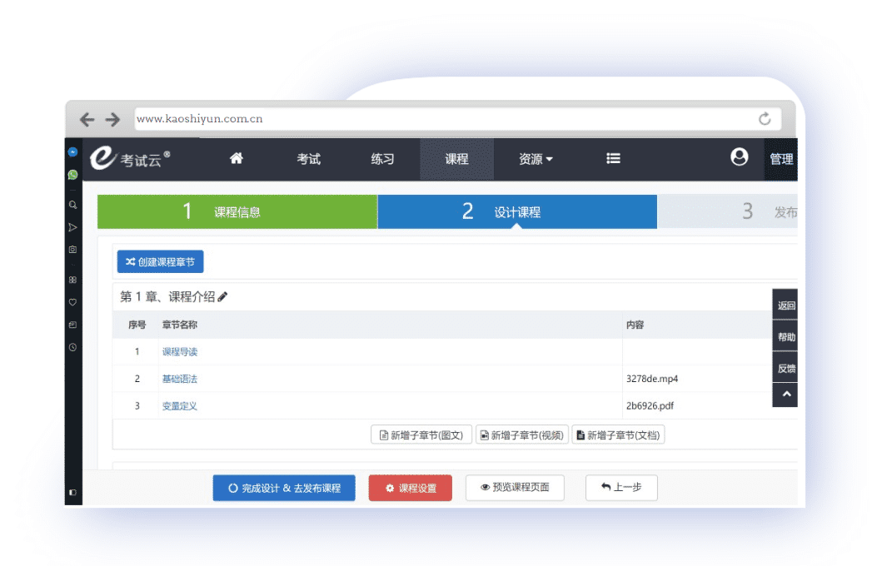The width and height of the screenshot is (892, 566).
Task: Open the 基础语法 chapter link
Action: click(x=179, y=379)
